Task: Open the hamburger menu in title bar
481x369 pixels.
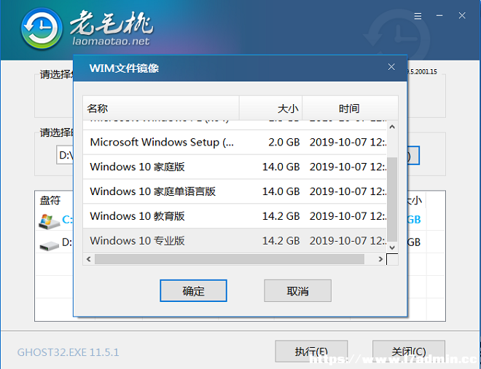Action: pos(418,16)
